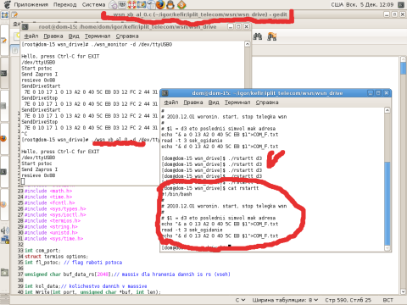Click gedit text-editor taskbar button in left panel
The image size is (407, 305).
click(4, 41)
